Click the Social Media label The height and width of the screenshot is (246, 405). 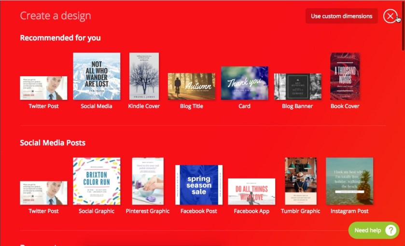tap(97, 106)
